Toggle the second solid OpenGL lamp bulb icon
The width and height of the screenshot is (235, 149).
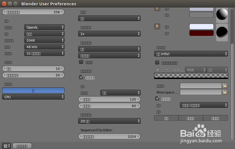point(157,27)
